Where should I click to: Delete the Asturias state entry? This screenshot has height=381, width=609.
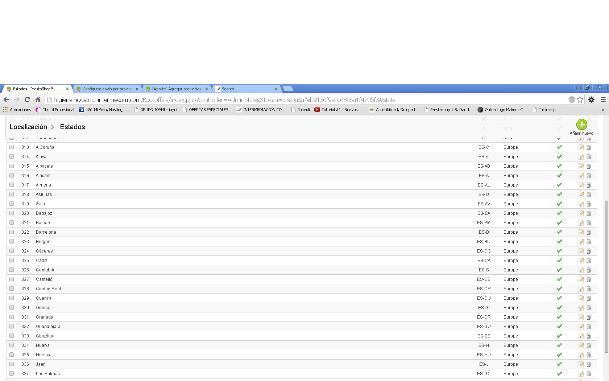(589, 194)
